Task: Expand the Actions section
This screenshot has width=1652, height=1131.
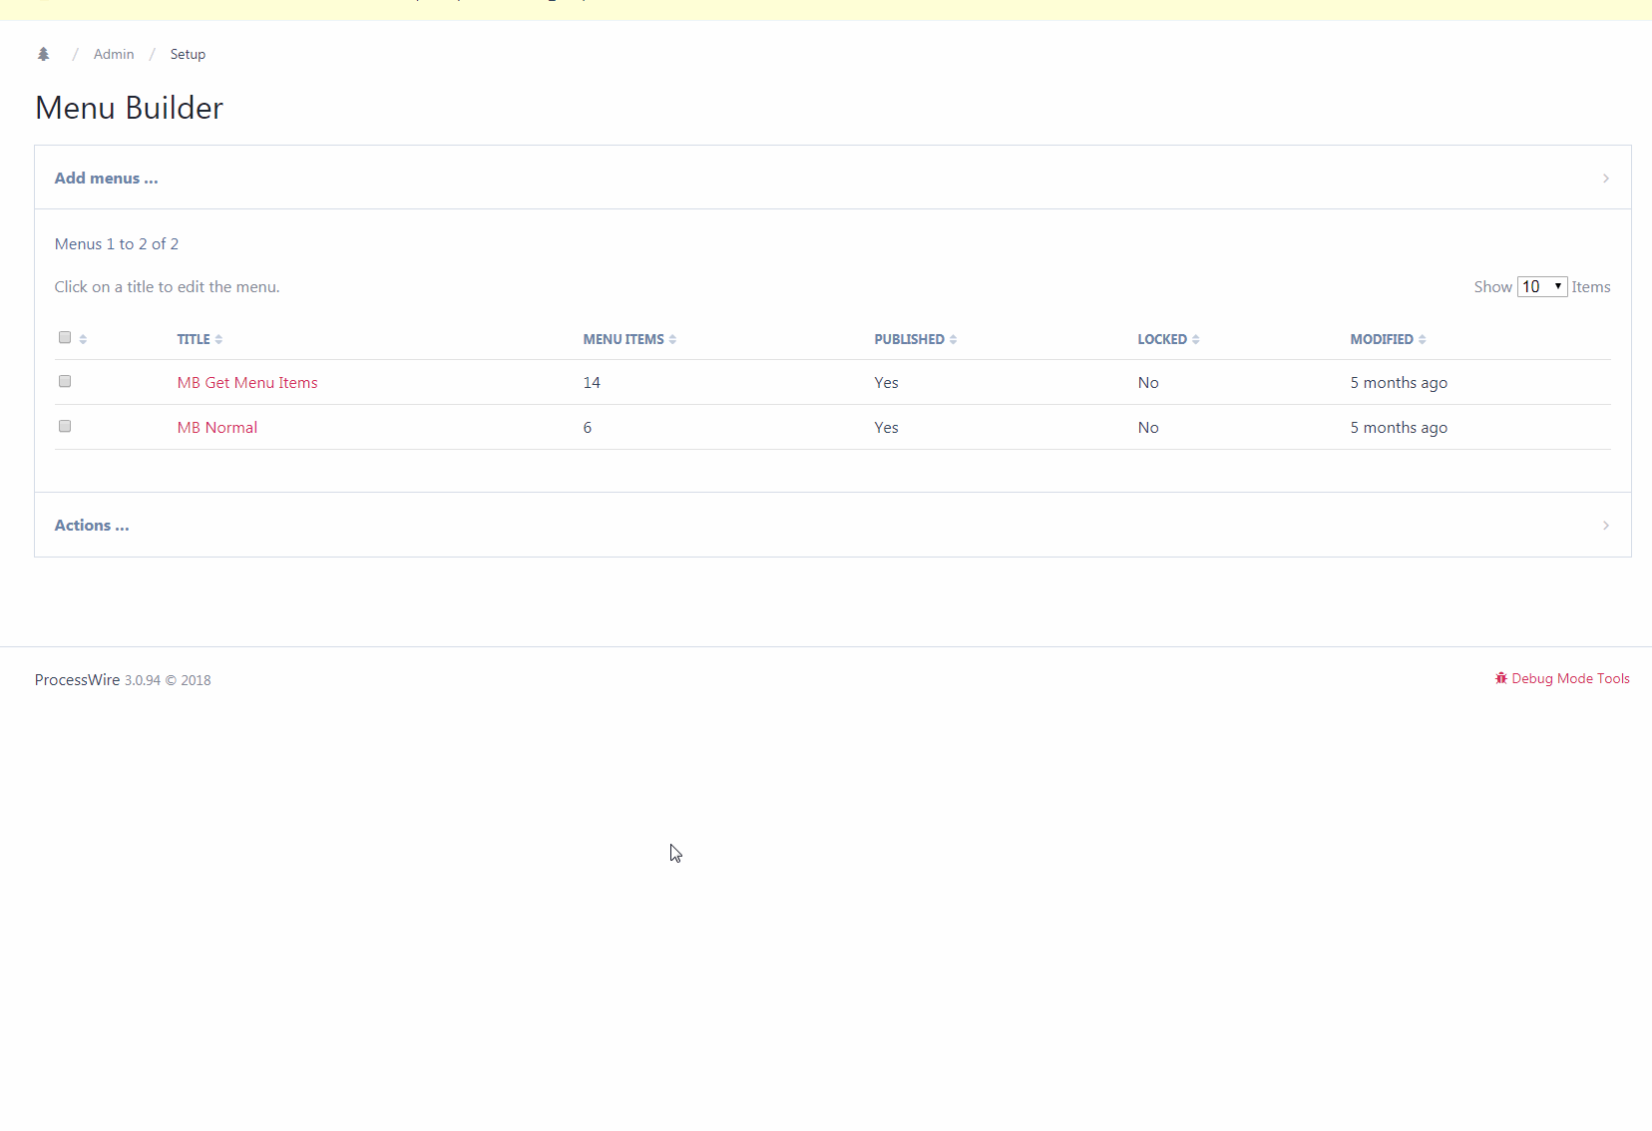Action: click(x=91, y=525)
